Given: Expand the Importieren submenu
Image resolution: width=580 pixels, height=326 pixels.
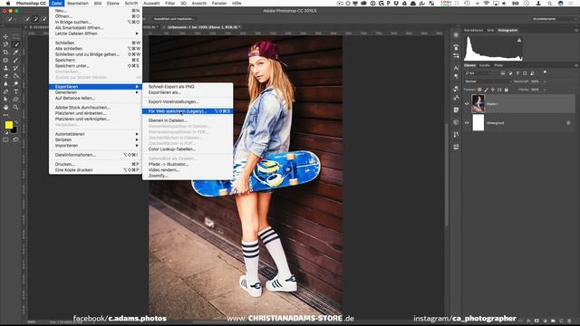Looking at the screenshot, I should 95,146.
